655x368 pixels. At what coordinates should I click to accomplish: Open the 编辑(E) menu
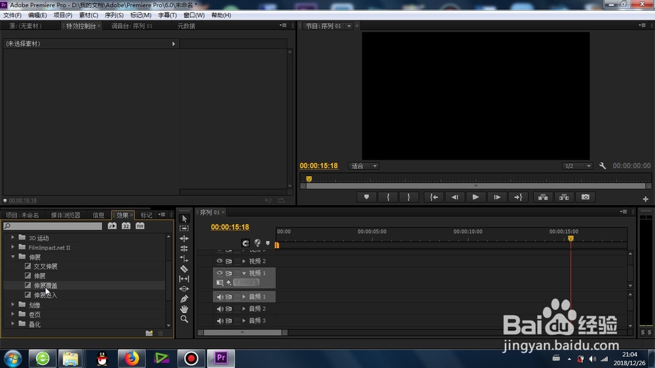[37, 15]
